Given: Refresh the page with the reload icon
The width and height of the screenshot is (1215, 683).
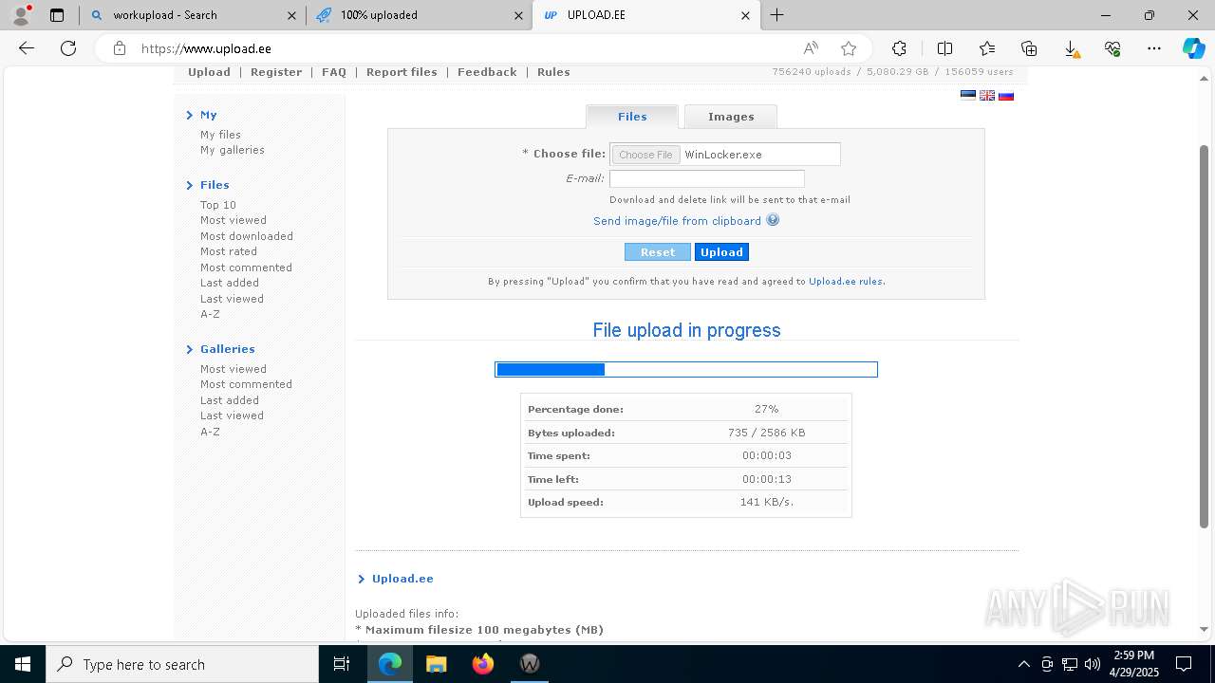Looking at the screenshot, I should coord(68,48).
